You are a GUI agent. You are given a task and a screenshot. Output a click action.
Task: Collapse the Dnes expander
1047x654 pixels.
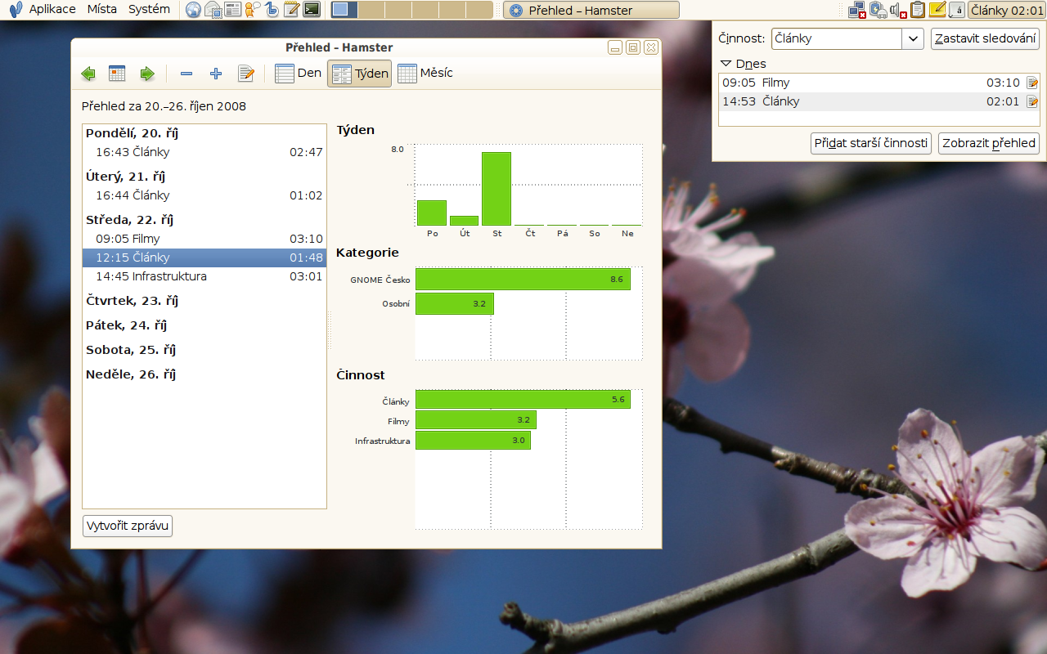click(x=744, y=63)
